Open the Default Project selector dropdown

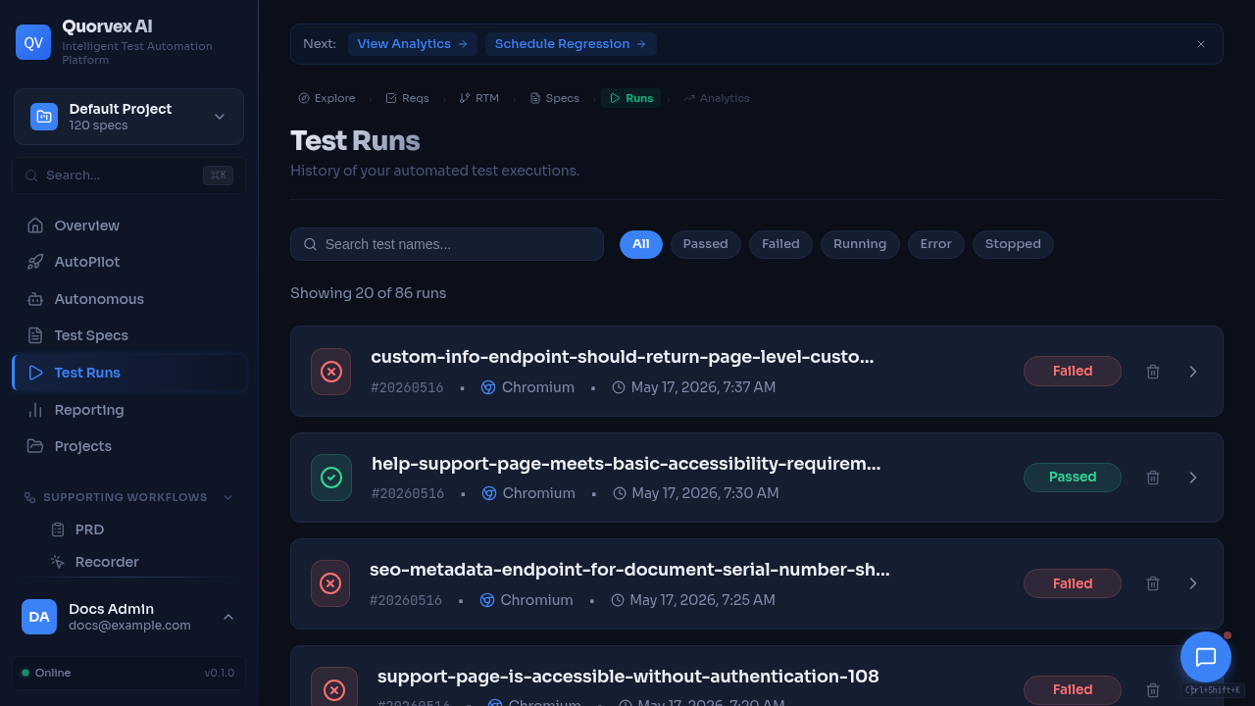pos(128,117)
